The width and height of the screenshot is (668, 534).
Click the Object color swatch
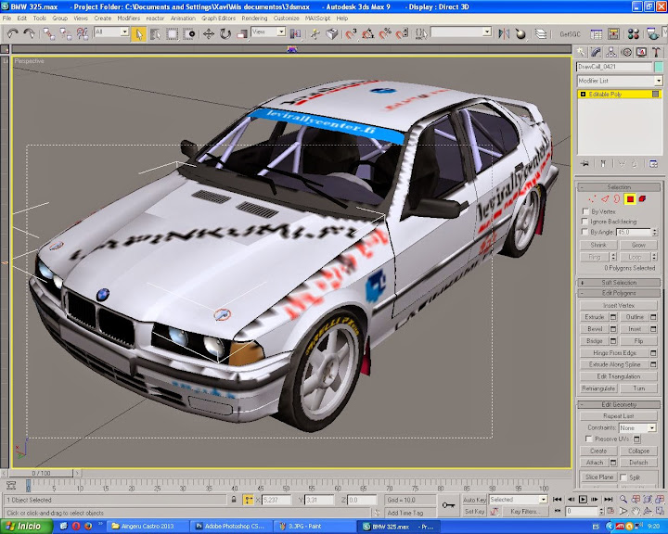pos(659,67)
